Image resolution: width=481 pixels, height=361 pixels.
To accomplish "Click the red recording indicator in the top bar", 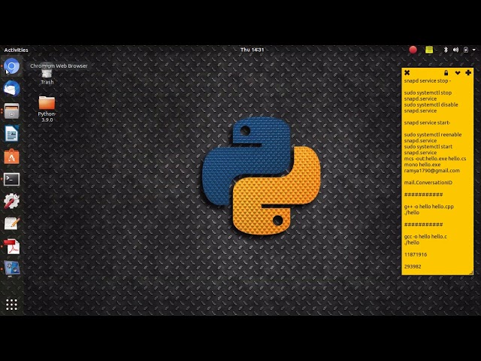I will [x=413, y=50].
